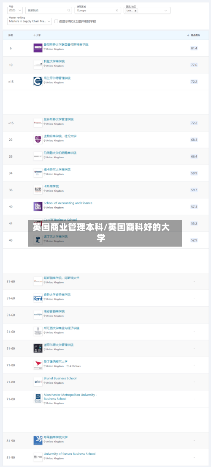Click the Newcastle logo at rank 34
The image size is (211, 467).
(x=38, y=173)
